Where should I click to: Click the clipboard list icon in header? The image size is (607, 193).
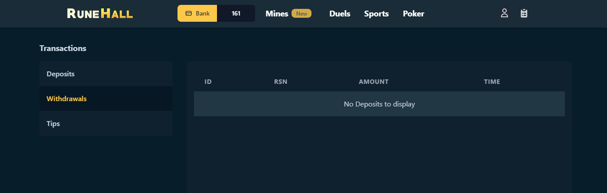click(524, 13)
